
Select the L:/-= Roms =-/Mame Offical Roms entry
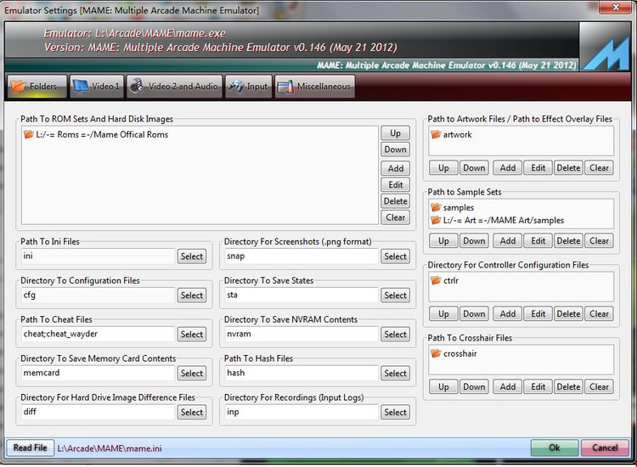(102, 134)
